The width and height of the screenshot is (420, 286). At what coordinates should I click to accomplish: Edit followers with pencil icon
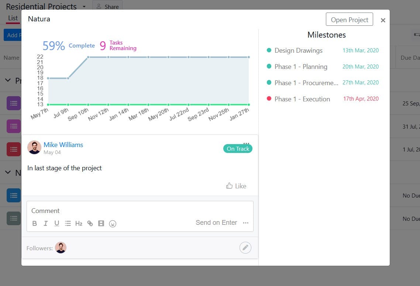[245, 248]
